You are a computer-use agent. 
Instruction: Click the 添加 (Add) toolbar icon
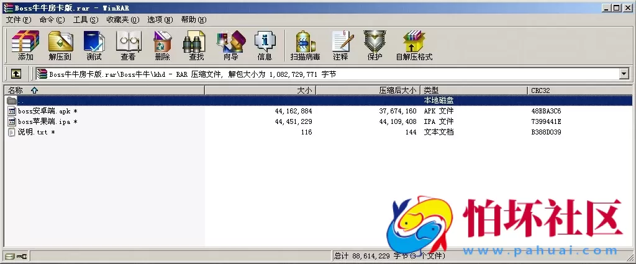click(25, 45)
